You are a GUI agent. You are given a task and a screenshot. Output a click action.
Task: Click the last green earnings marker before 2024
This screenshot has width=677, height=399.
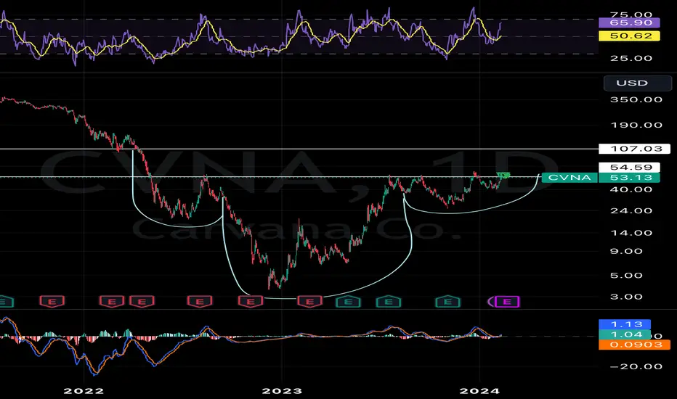point(447,302)
